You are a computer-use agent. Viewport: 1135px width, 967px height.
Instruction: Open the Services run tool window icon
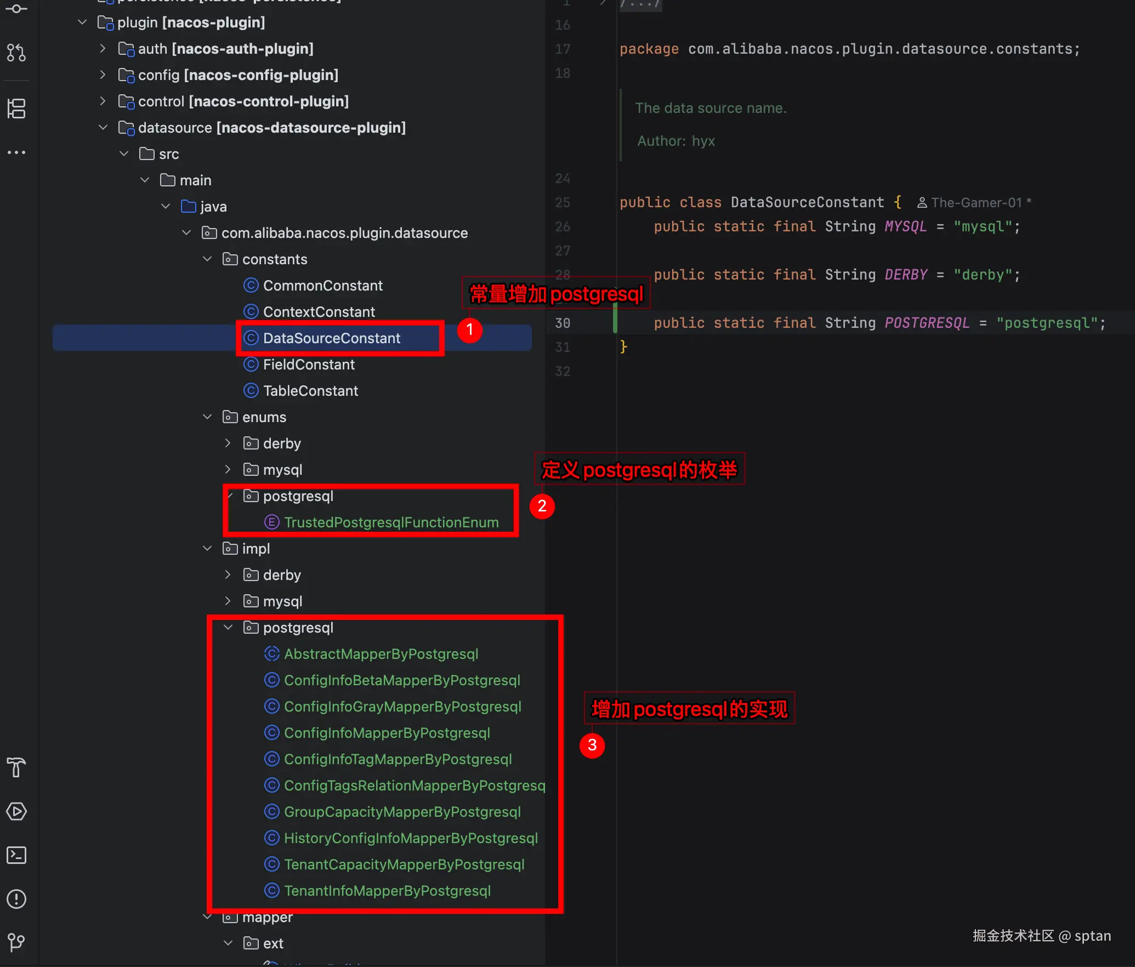tap(16, 811)
